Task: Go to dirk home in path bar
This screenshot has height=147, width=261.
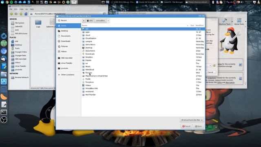Action: [x=90, y=21]
